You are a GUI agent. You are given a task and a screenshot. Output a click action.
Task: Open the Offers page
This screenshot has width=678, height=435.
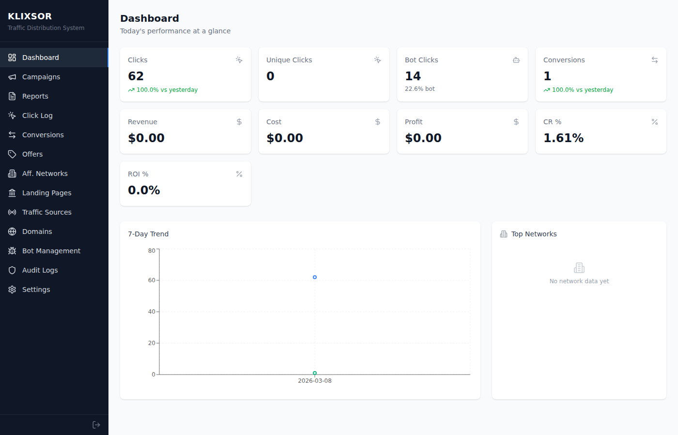coord(32,154)
